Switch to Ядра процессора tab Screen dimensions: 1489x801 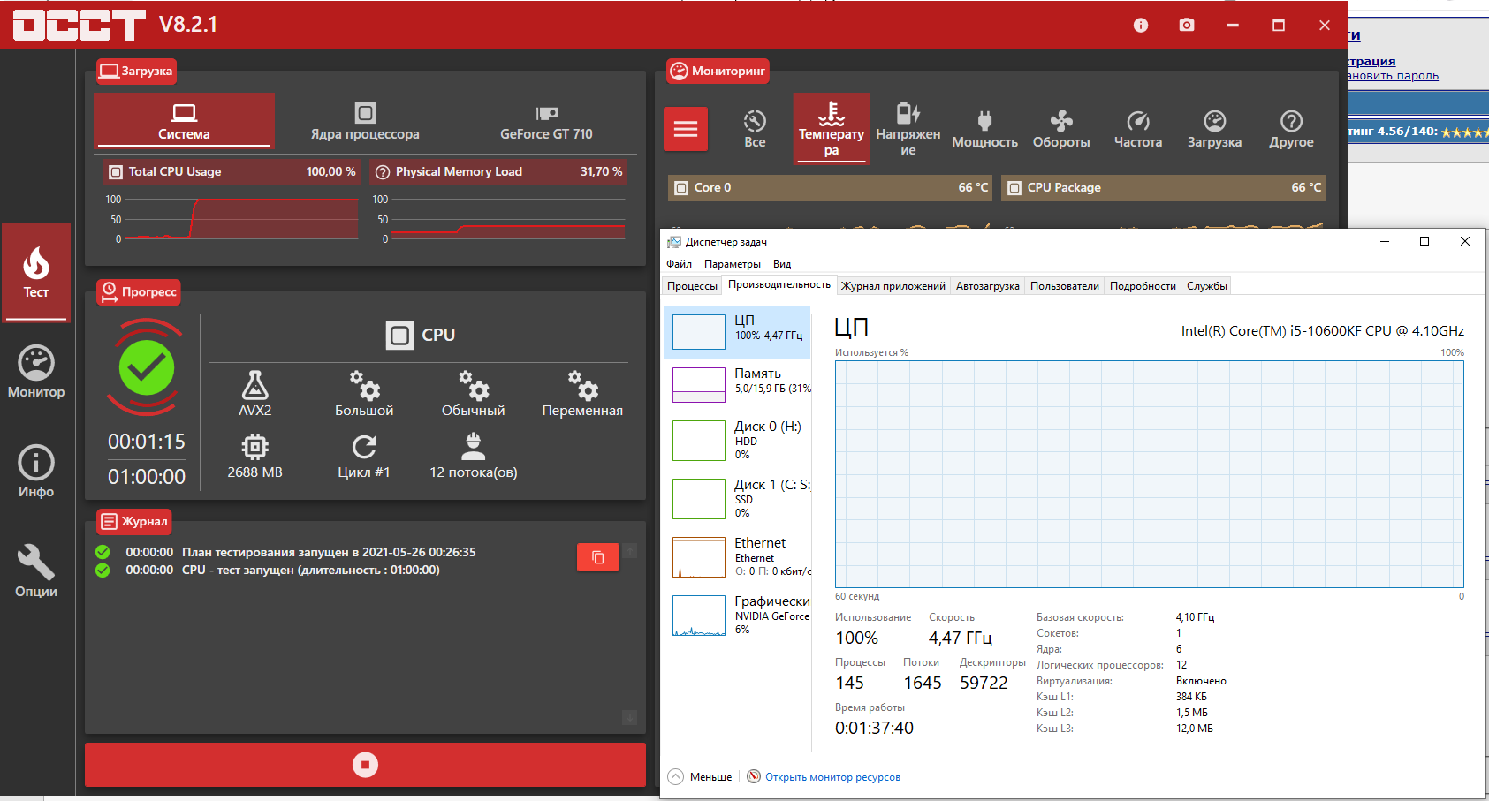click(x=365, y=122)
